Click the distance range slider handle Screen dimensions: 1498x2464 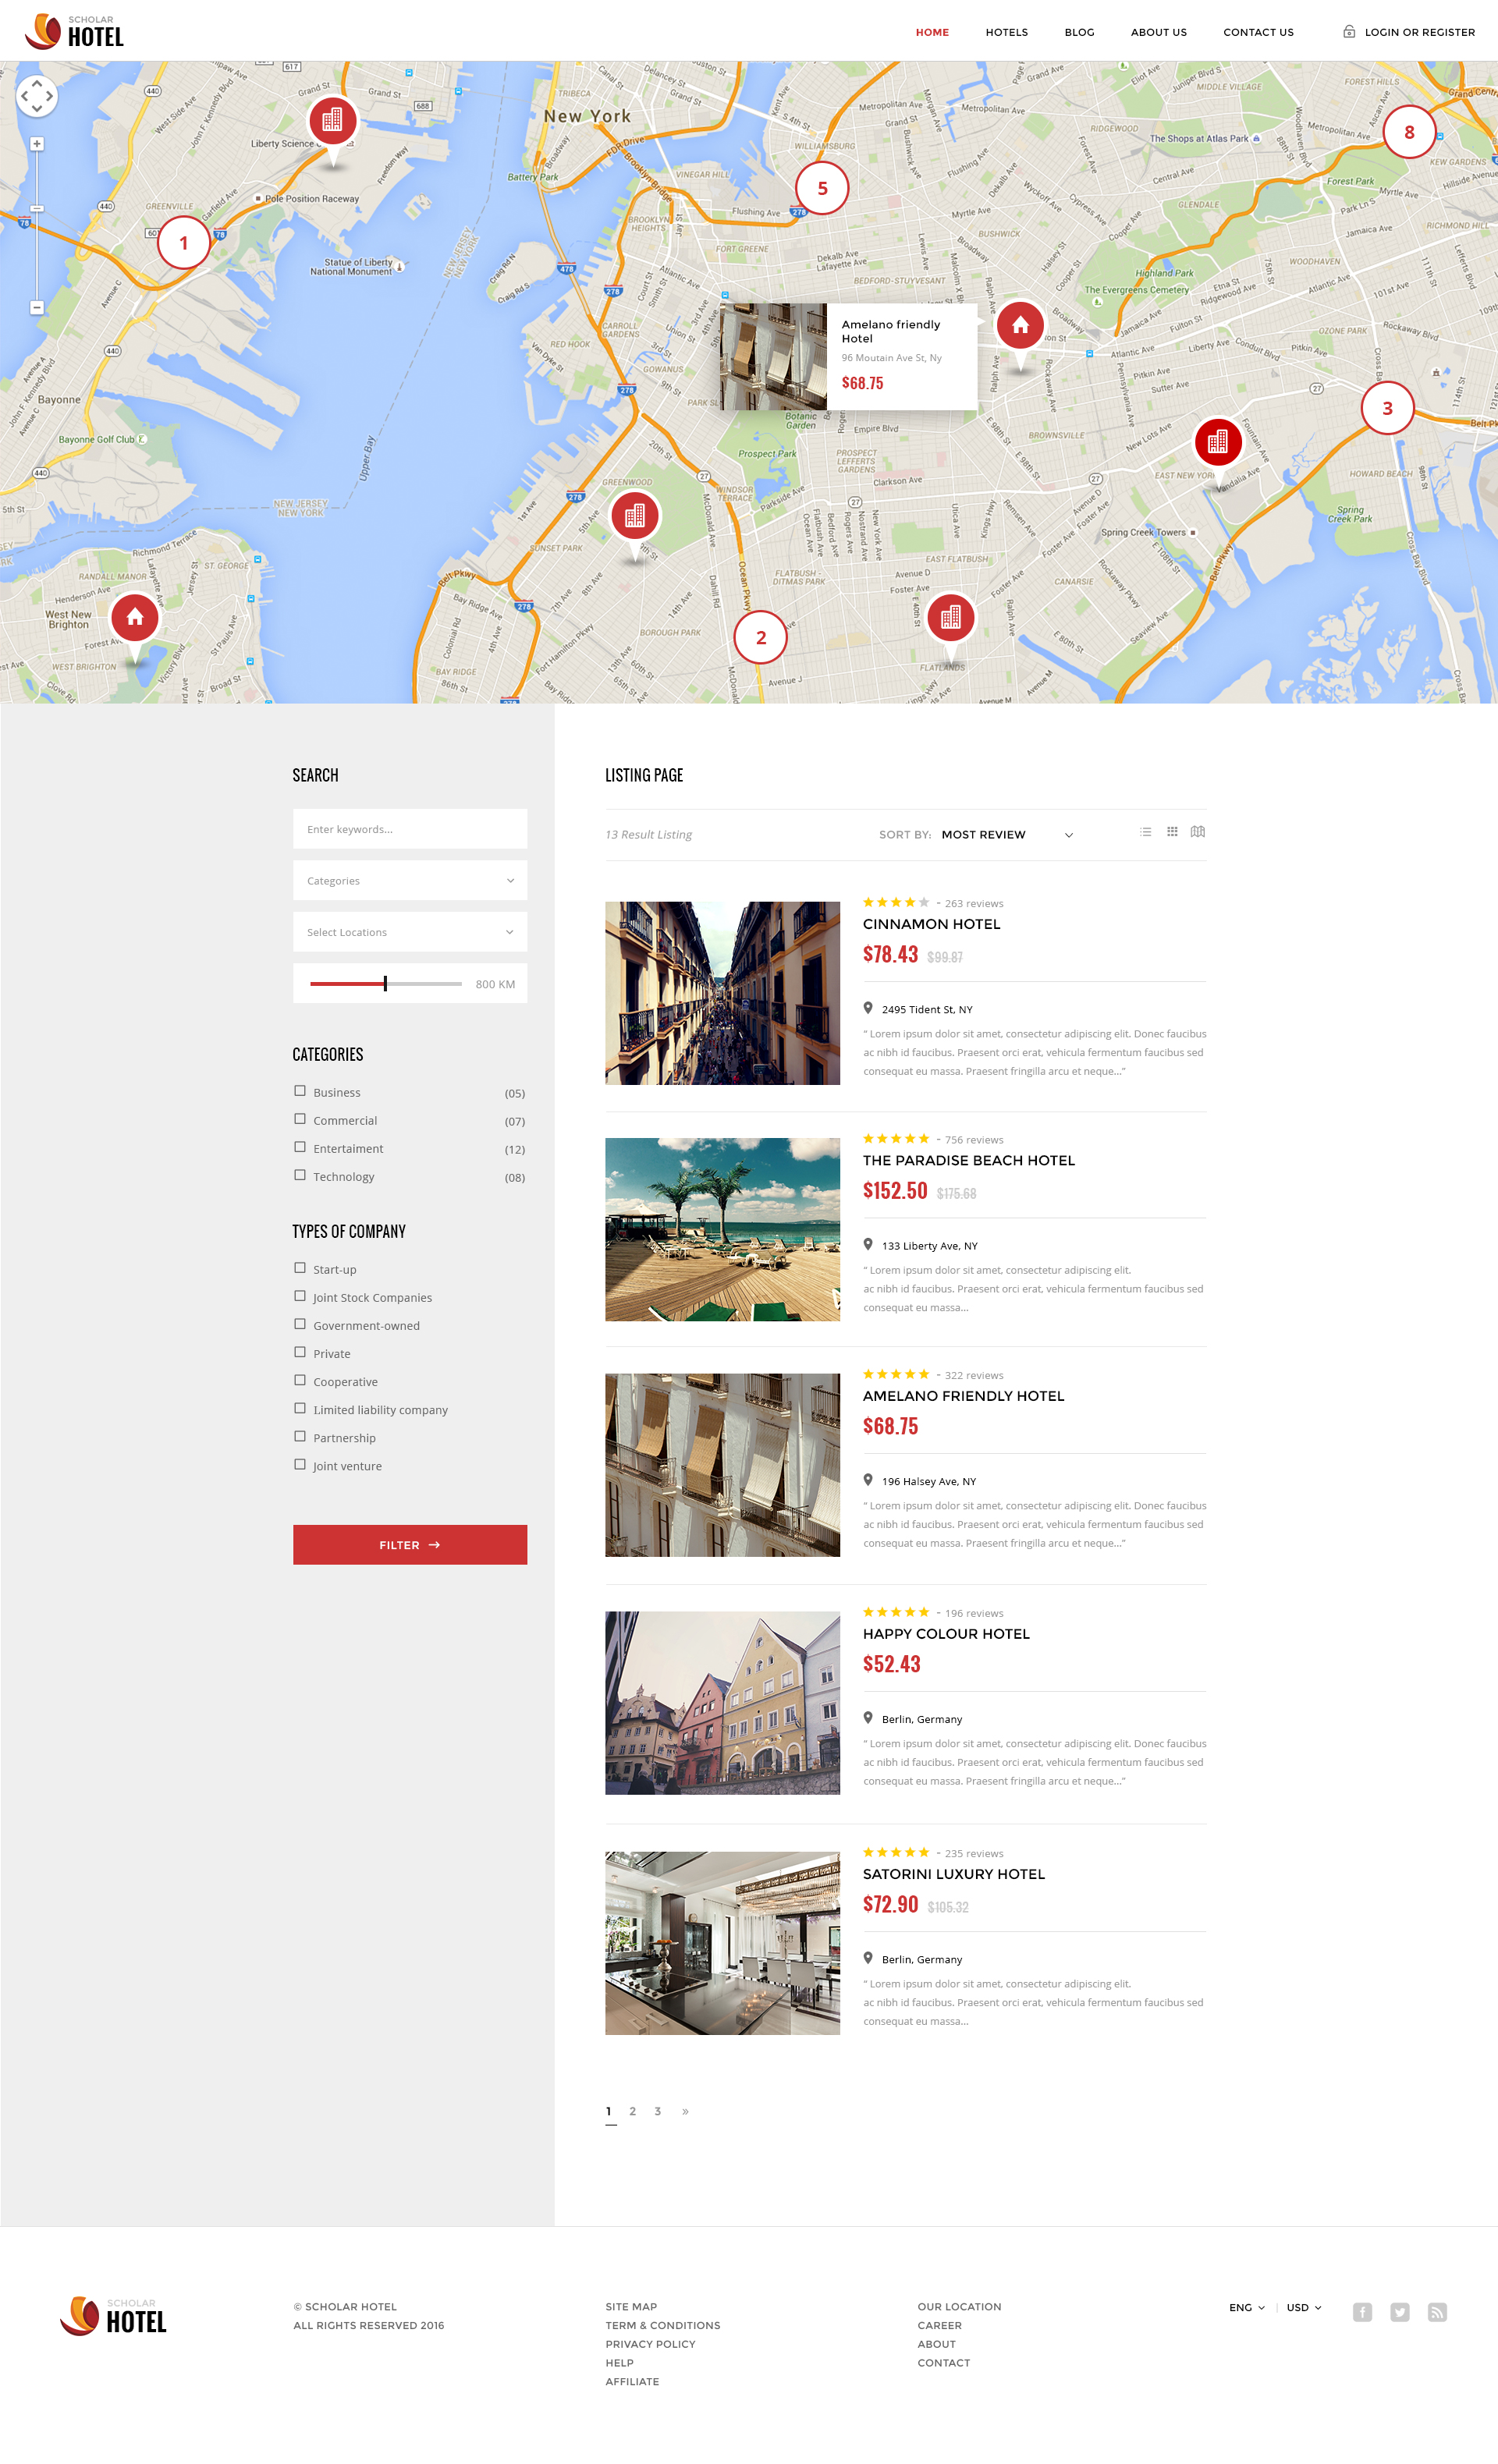click(x=385, y=984)
